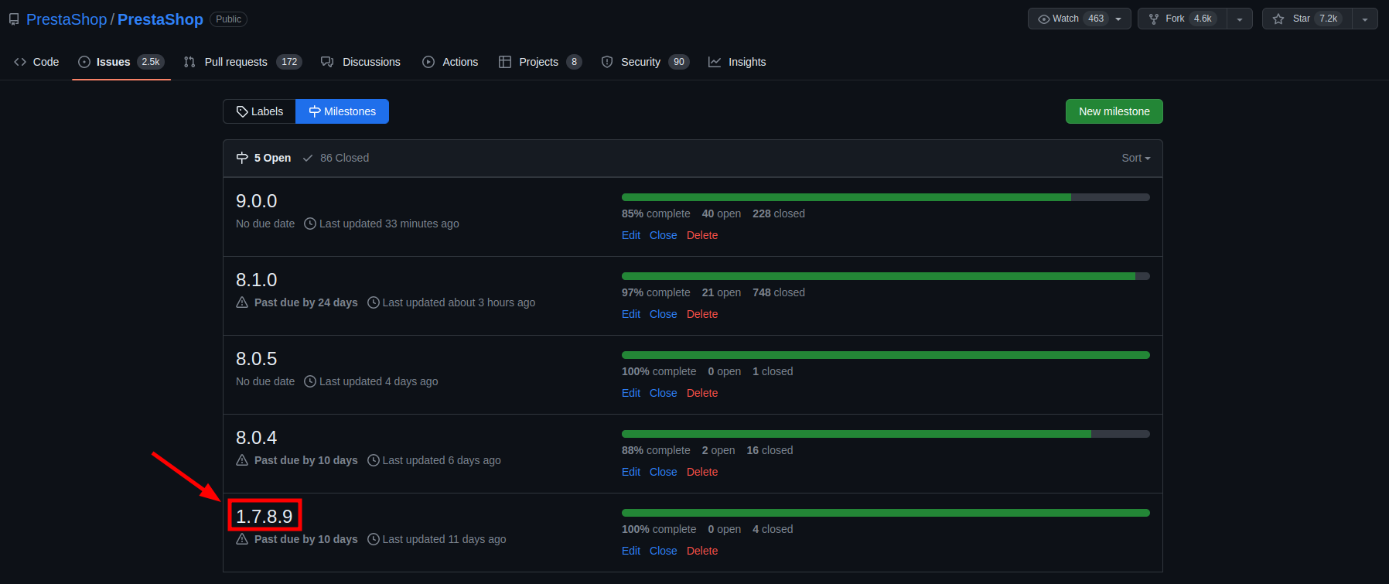Screen dimensions: 1389x584
Task: Open milestone 8.0.5
Action: coord(256,359)
